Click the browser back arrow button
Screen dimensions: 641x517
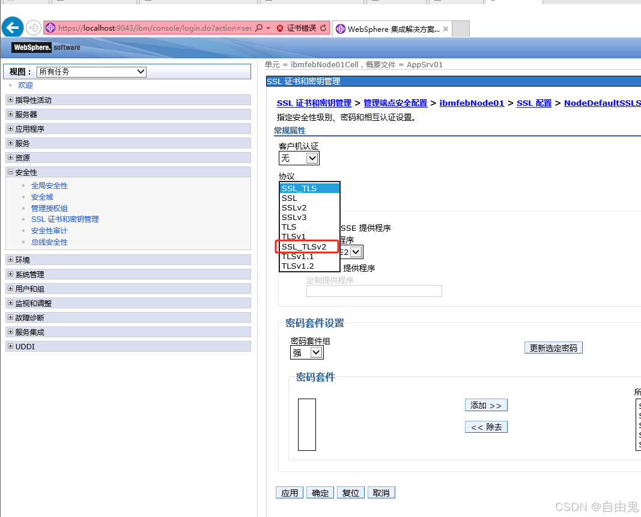pos(13,28)
